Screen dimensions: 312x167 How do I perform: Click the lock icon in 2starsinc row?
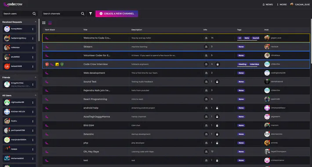[217, 134]
